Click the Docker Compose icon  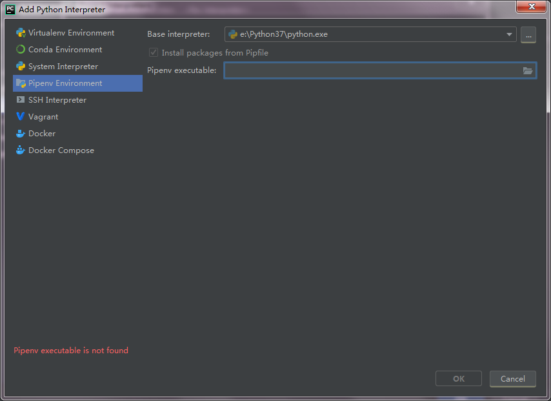[21, 150]
